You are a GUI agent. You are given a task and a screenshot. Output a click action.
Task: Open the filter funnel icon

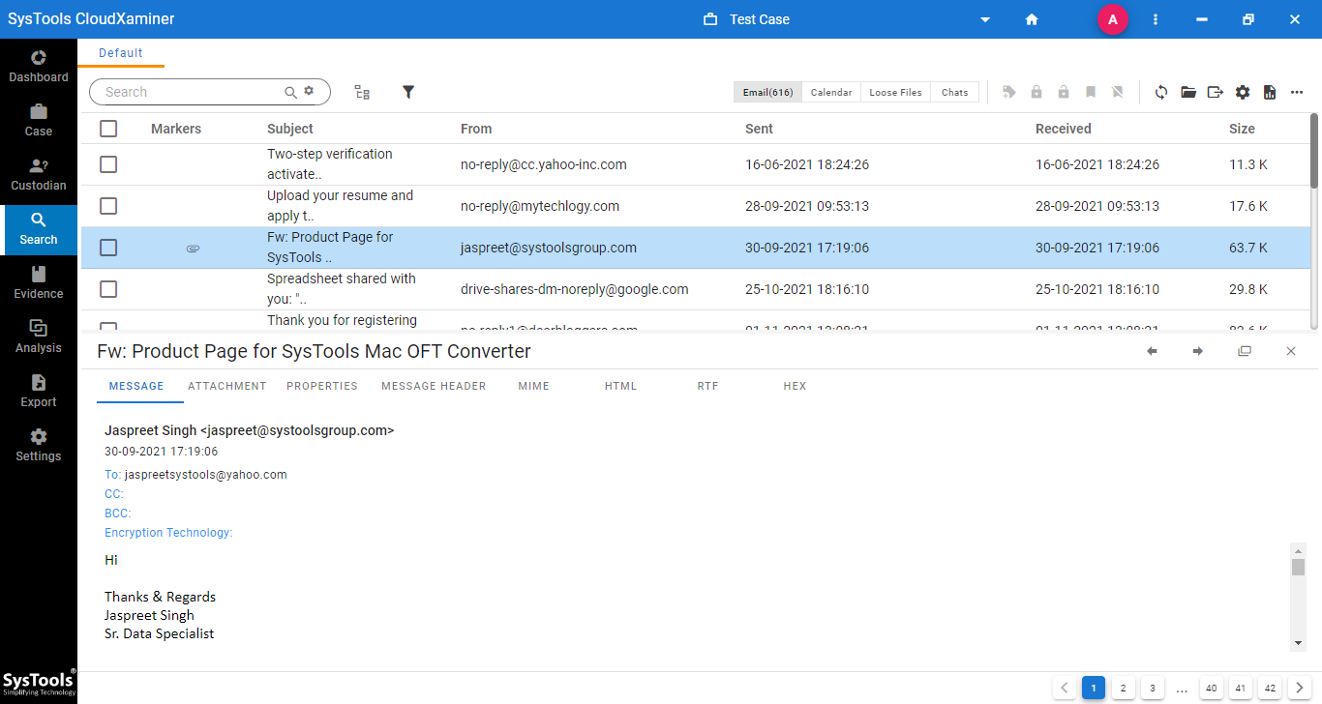click(x=408, y=92)
